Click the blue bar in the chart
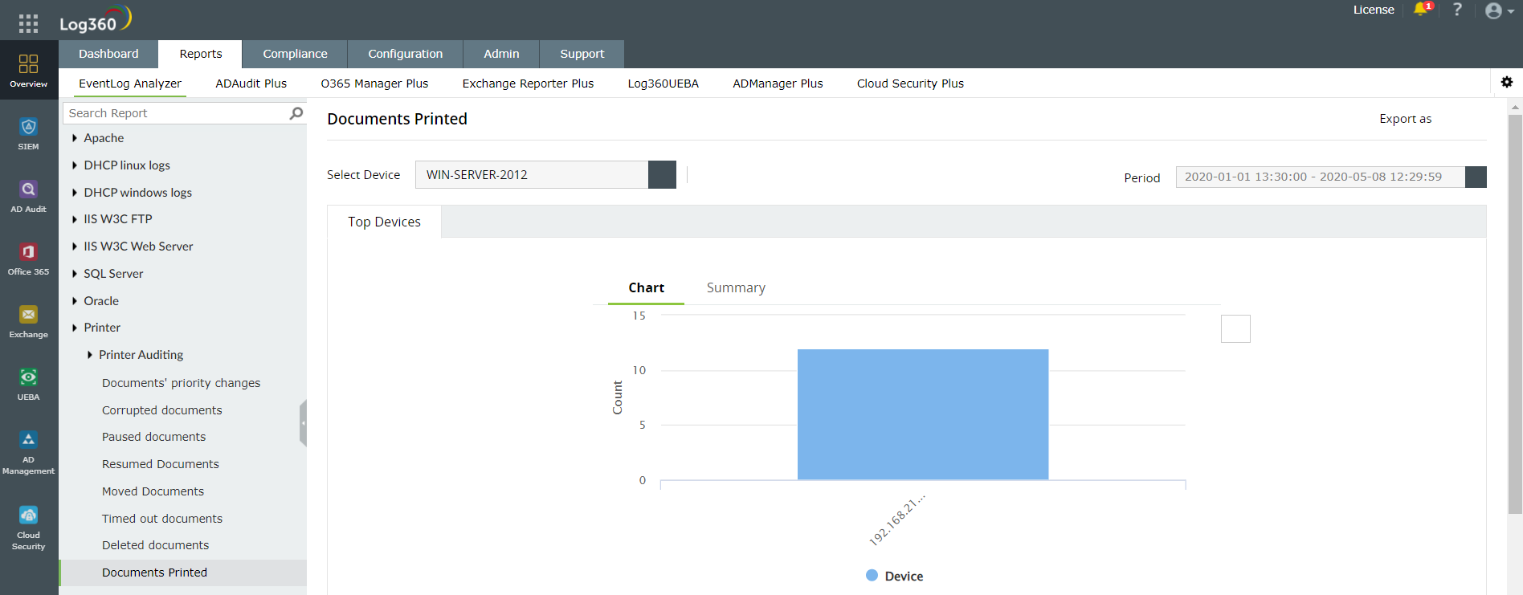This screenshot has width=1523, height=595. click(923, 414)
